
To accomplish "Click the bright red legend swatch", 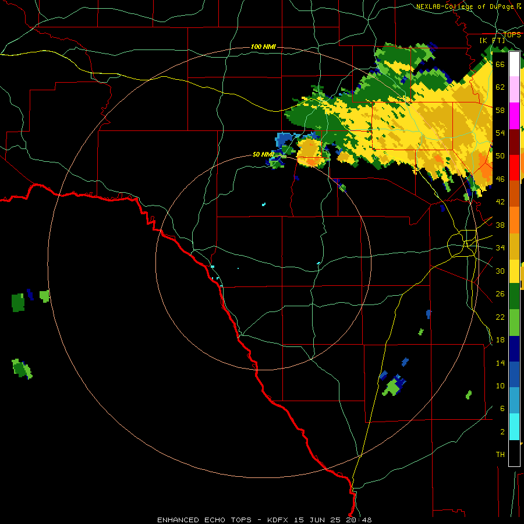I will [514, 168].
